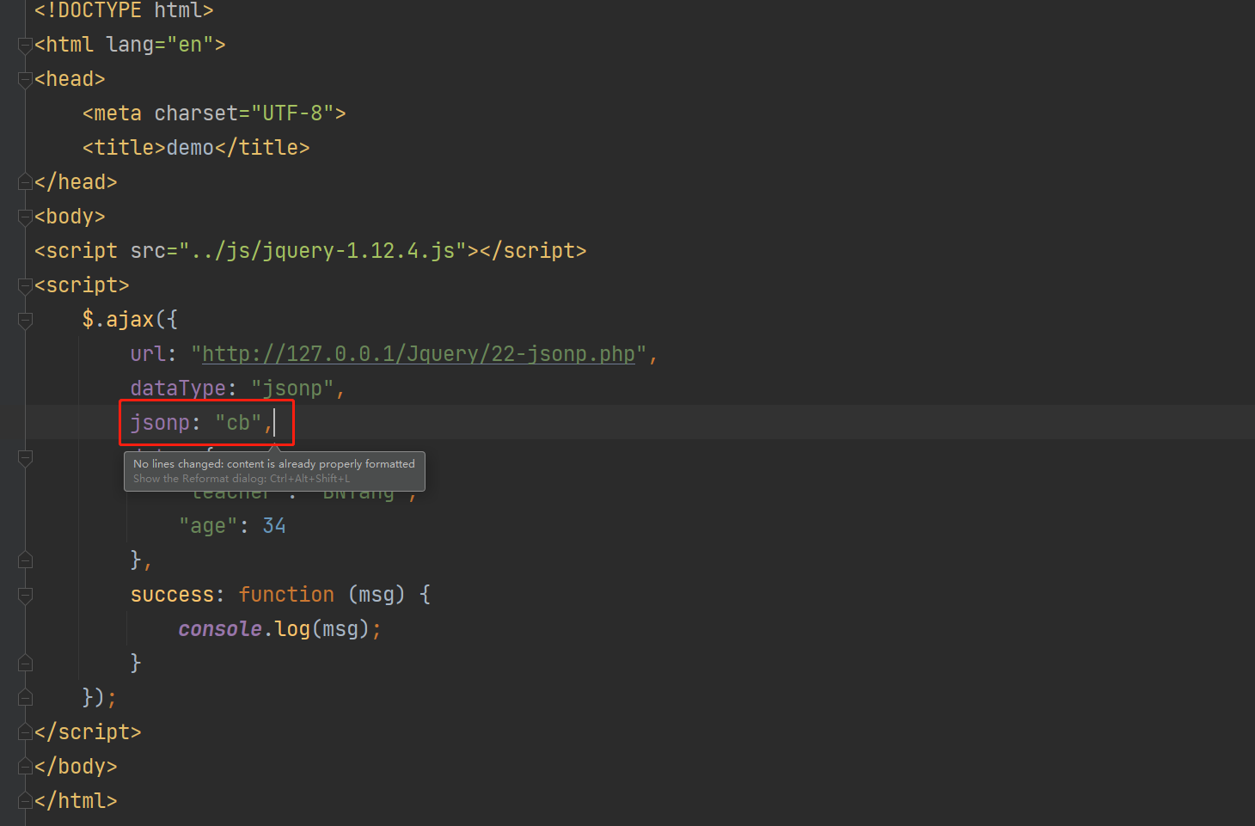1255x826 pixels.
Task: Click fold end marker beside </html>
Action: 25,800
